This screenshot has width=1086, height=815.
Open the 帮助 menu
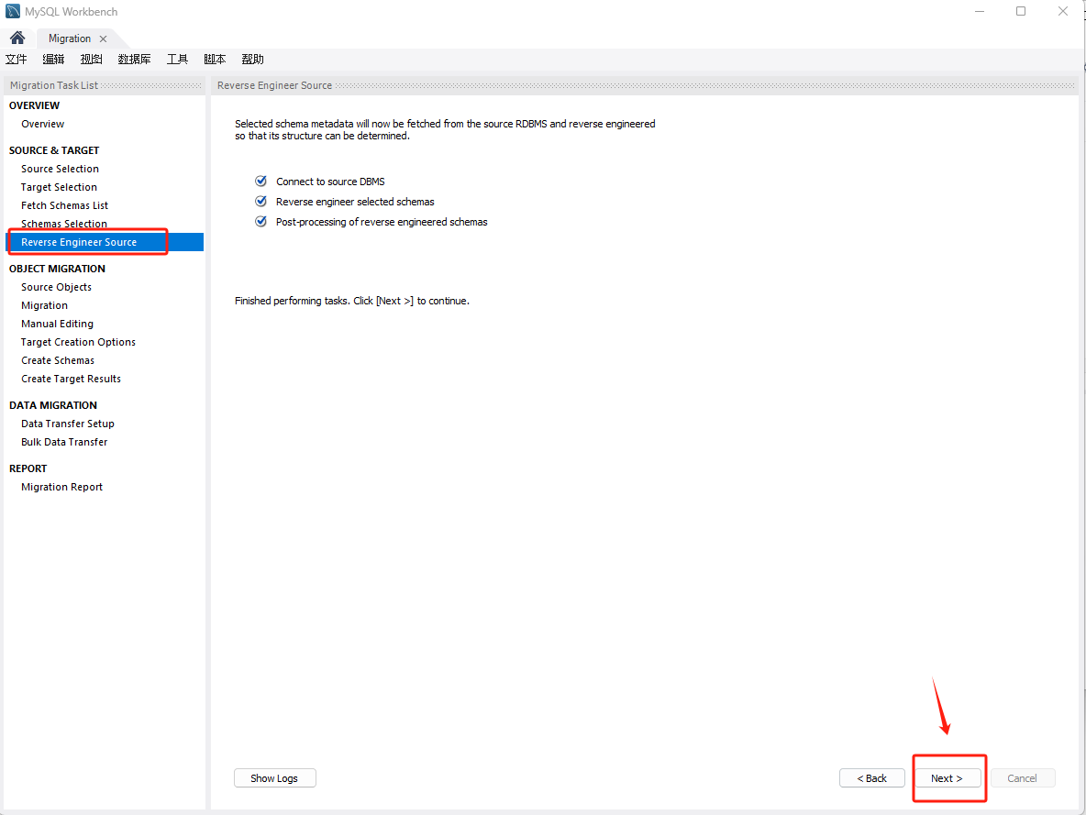click(253, 59)
